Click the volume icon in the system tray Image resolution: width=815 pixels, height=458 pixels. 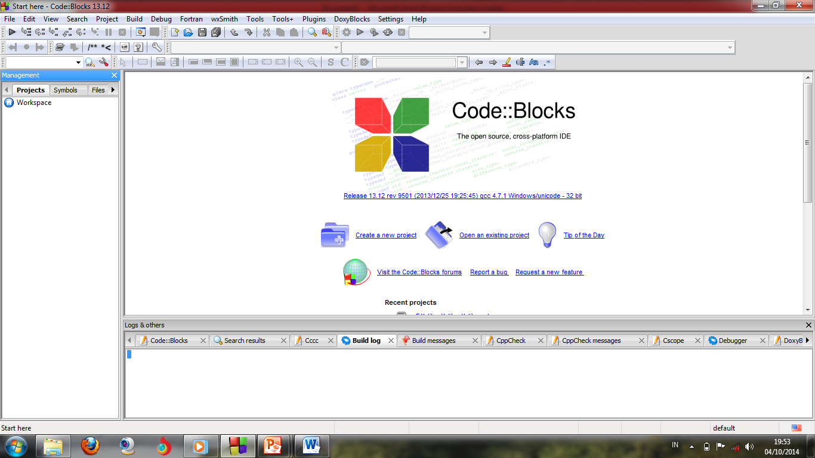[749, 445]
